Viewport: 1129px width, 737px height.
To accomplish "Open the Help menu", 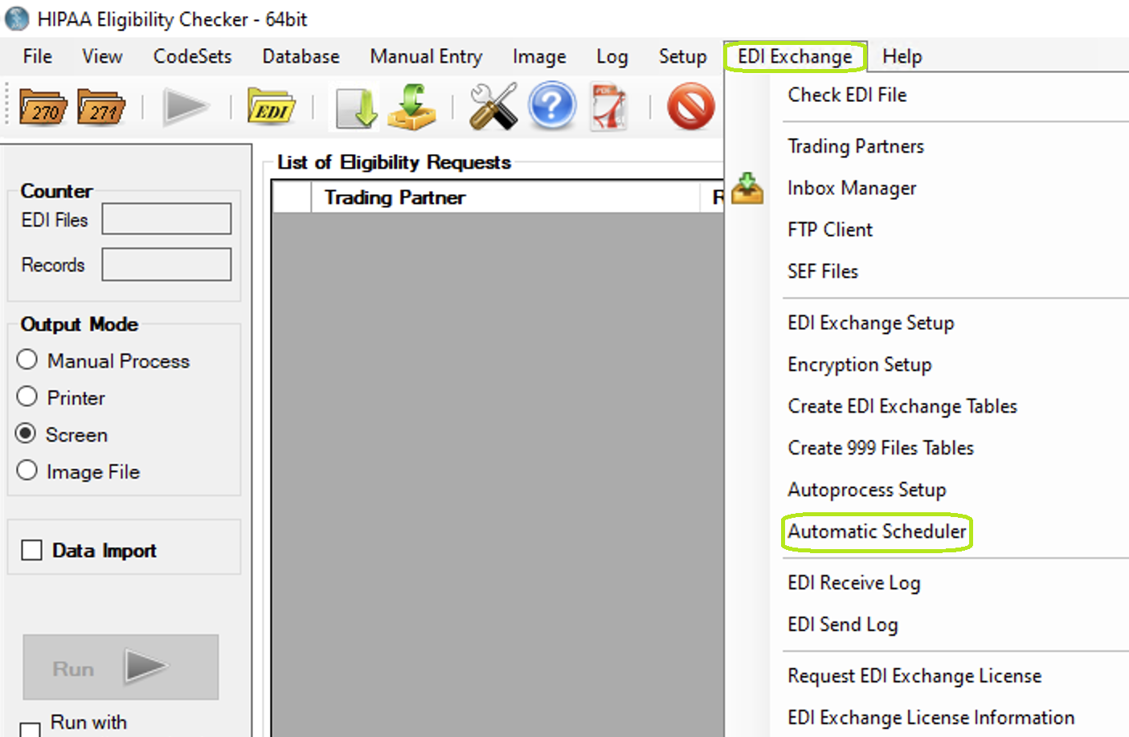I will (902, 56).
